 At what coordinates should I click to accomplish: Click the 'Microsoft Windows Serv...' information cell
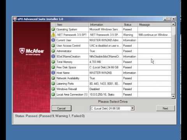tap(106, 30)
